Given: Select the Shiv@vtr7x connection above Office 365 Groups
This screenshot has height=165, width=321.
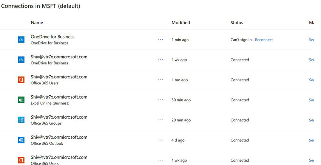Looking at the screenshot, I should pos(59,117).
